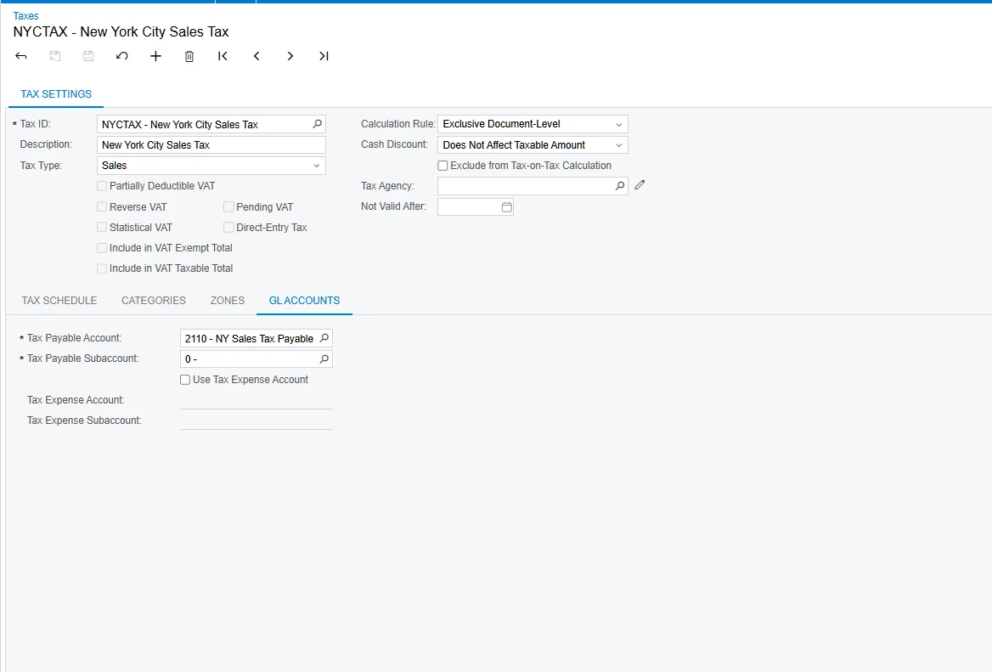Open Tax ID lookup magnifier
This screenshot has height=672, width=992.
pos(318,124)
